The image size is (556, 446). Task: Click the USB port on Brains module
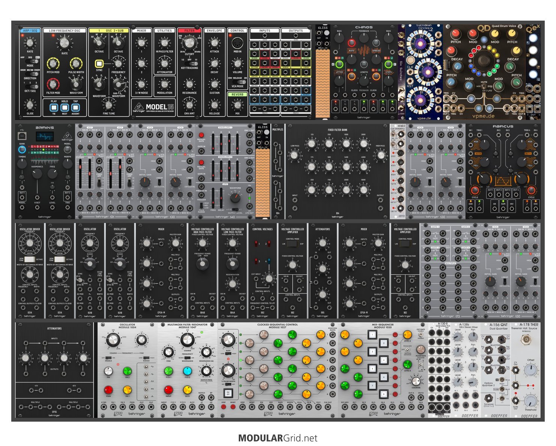point(22,135)
